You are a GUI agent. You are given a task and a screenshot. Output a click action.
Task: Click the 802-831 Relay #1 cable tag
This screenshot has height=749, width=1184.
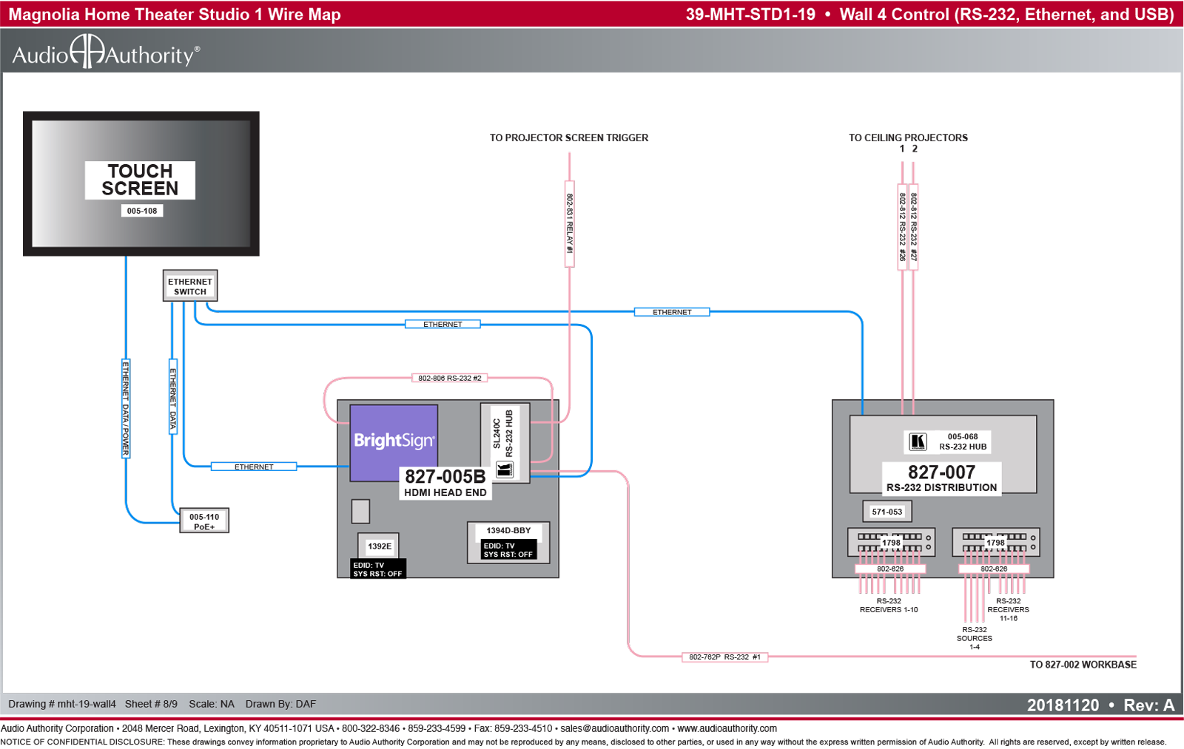[570, 223]
